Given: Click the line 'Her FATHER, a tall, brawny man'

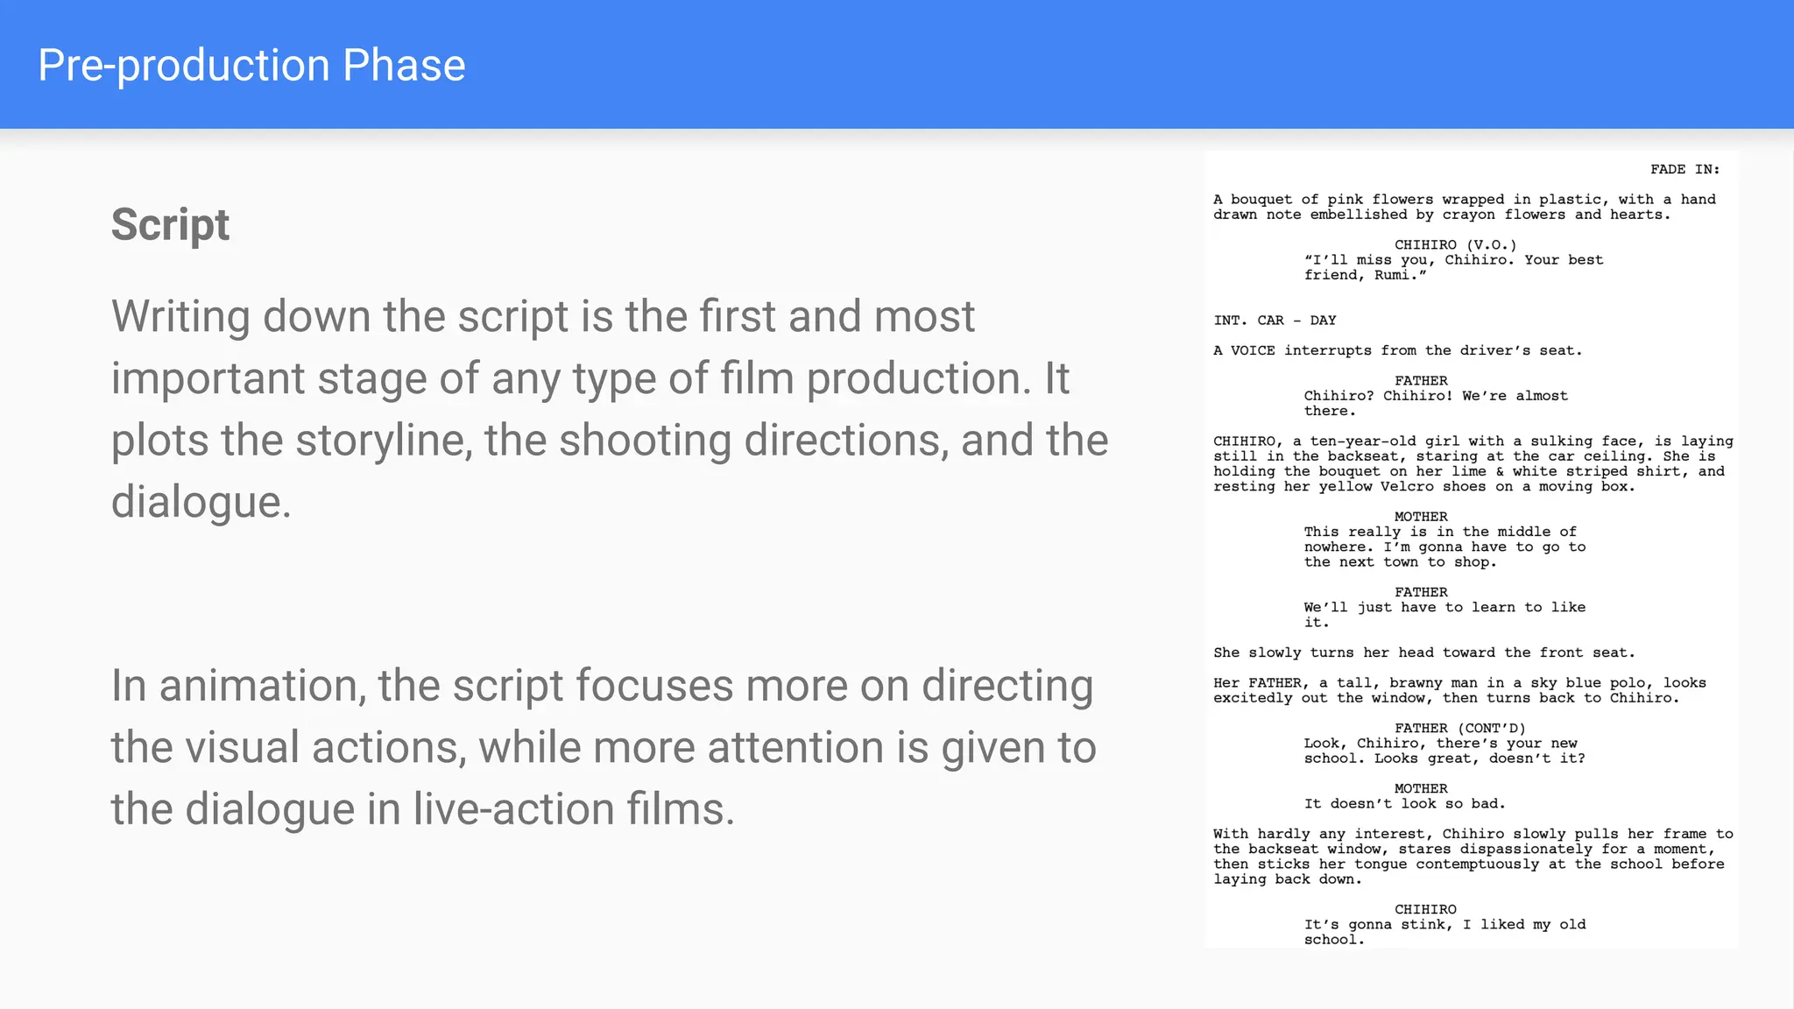Looking at the screenshot, I should click(x=1459, y=691).
